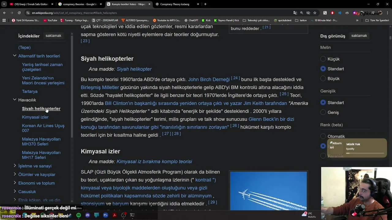Go to Korean Air Lines Uçuş 007
The width and height of the screenshot is (392, 220).
click(x=43, y=128)
